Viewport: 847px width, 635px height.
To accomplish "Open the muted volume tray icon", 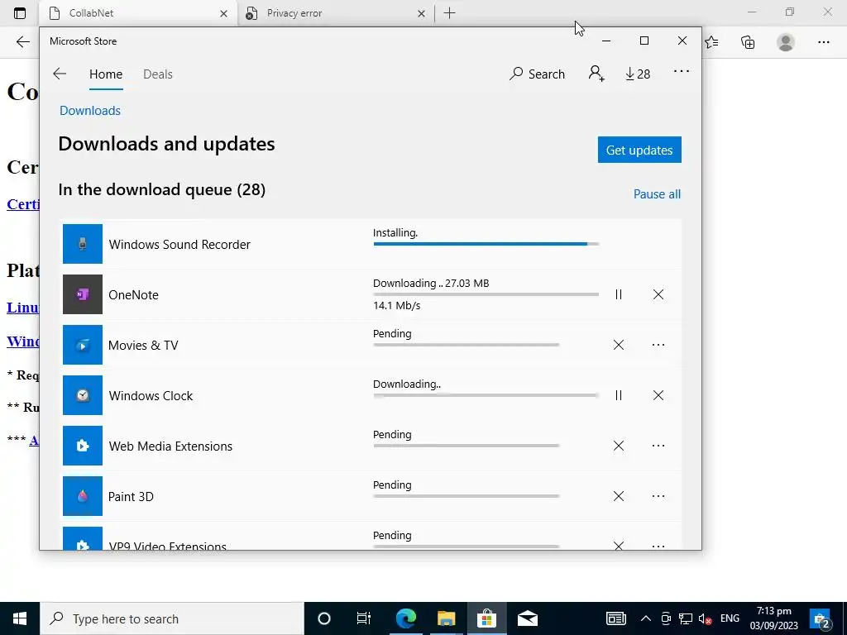I will [x=705, y=618].
